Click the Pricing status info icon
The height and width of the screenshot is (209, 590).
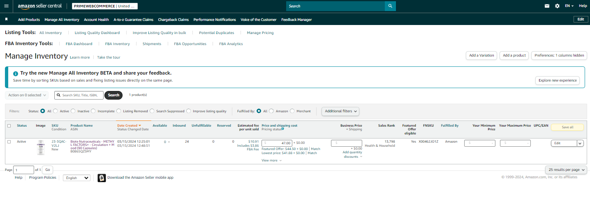[283, 129]
